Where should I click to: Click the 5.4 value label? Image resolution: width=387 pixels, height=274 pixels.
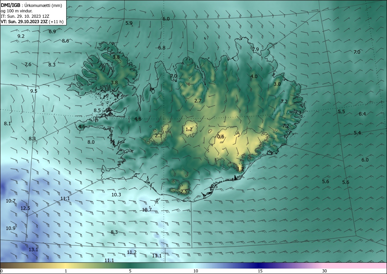[x=357, y=133]
